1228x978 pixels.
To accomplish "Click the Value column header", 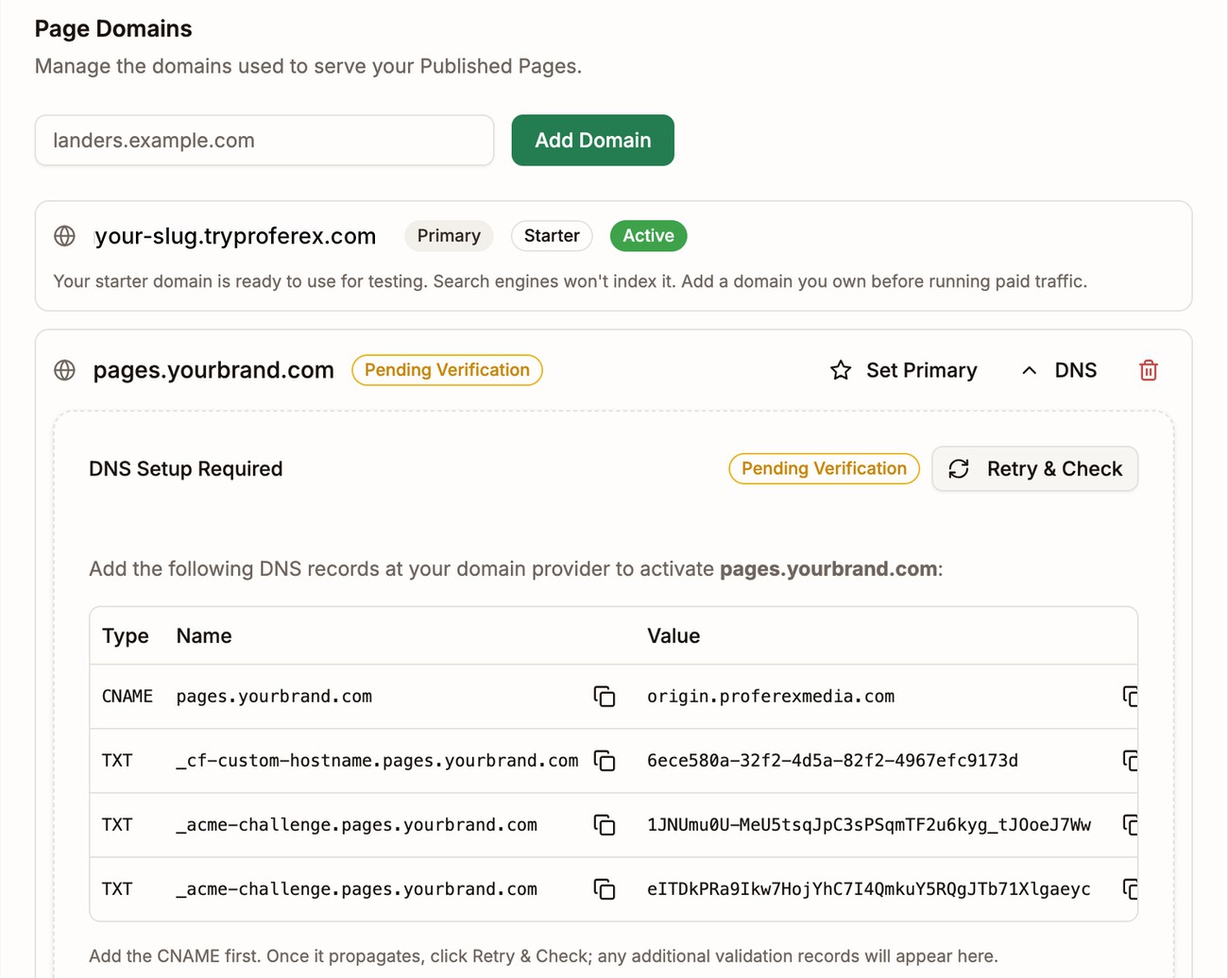I will tap(674, 636).
